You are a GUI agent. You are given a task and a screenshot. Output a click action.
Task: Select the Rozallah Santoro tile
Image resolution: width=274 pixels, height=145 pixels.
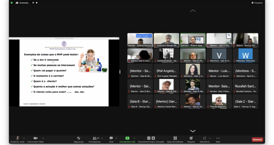point(245,86)
